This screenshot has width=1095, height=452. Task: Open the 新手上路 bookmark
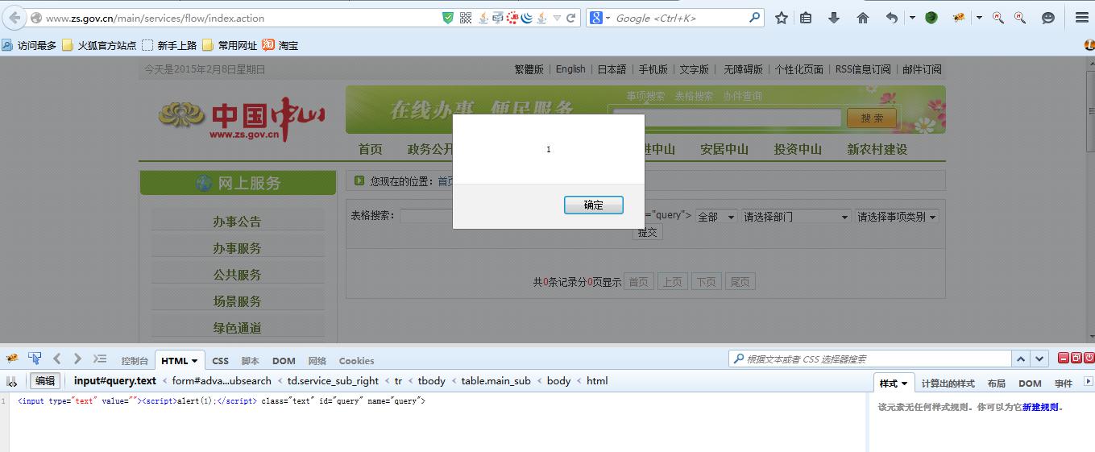coord(169,46)
